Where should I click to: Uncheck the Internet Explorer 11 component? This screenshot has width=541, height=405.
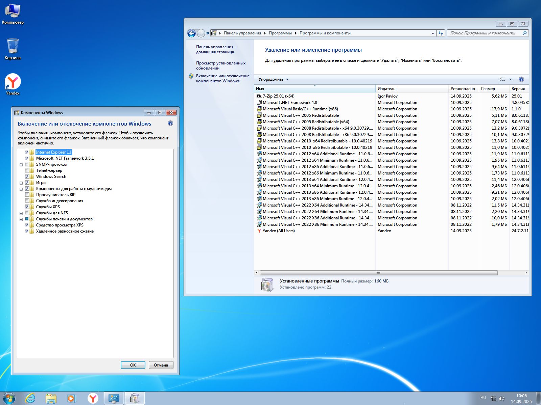tap(27, 152)
